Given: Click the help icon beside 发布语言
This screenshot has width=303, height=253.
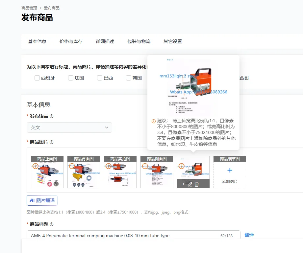Looking at the screenshot, I should click(52, 116).
